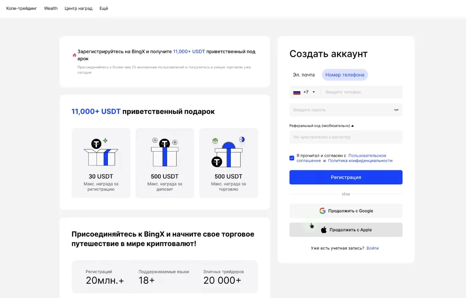Open the Ещё menu
466x298 pixels.
click(x=104, y=8)
